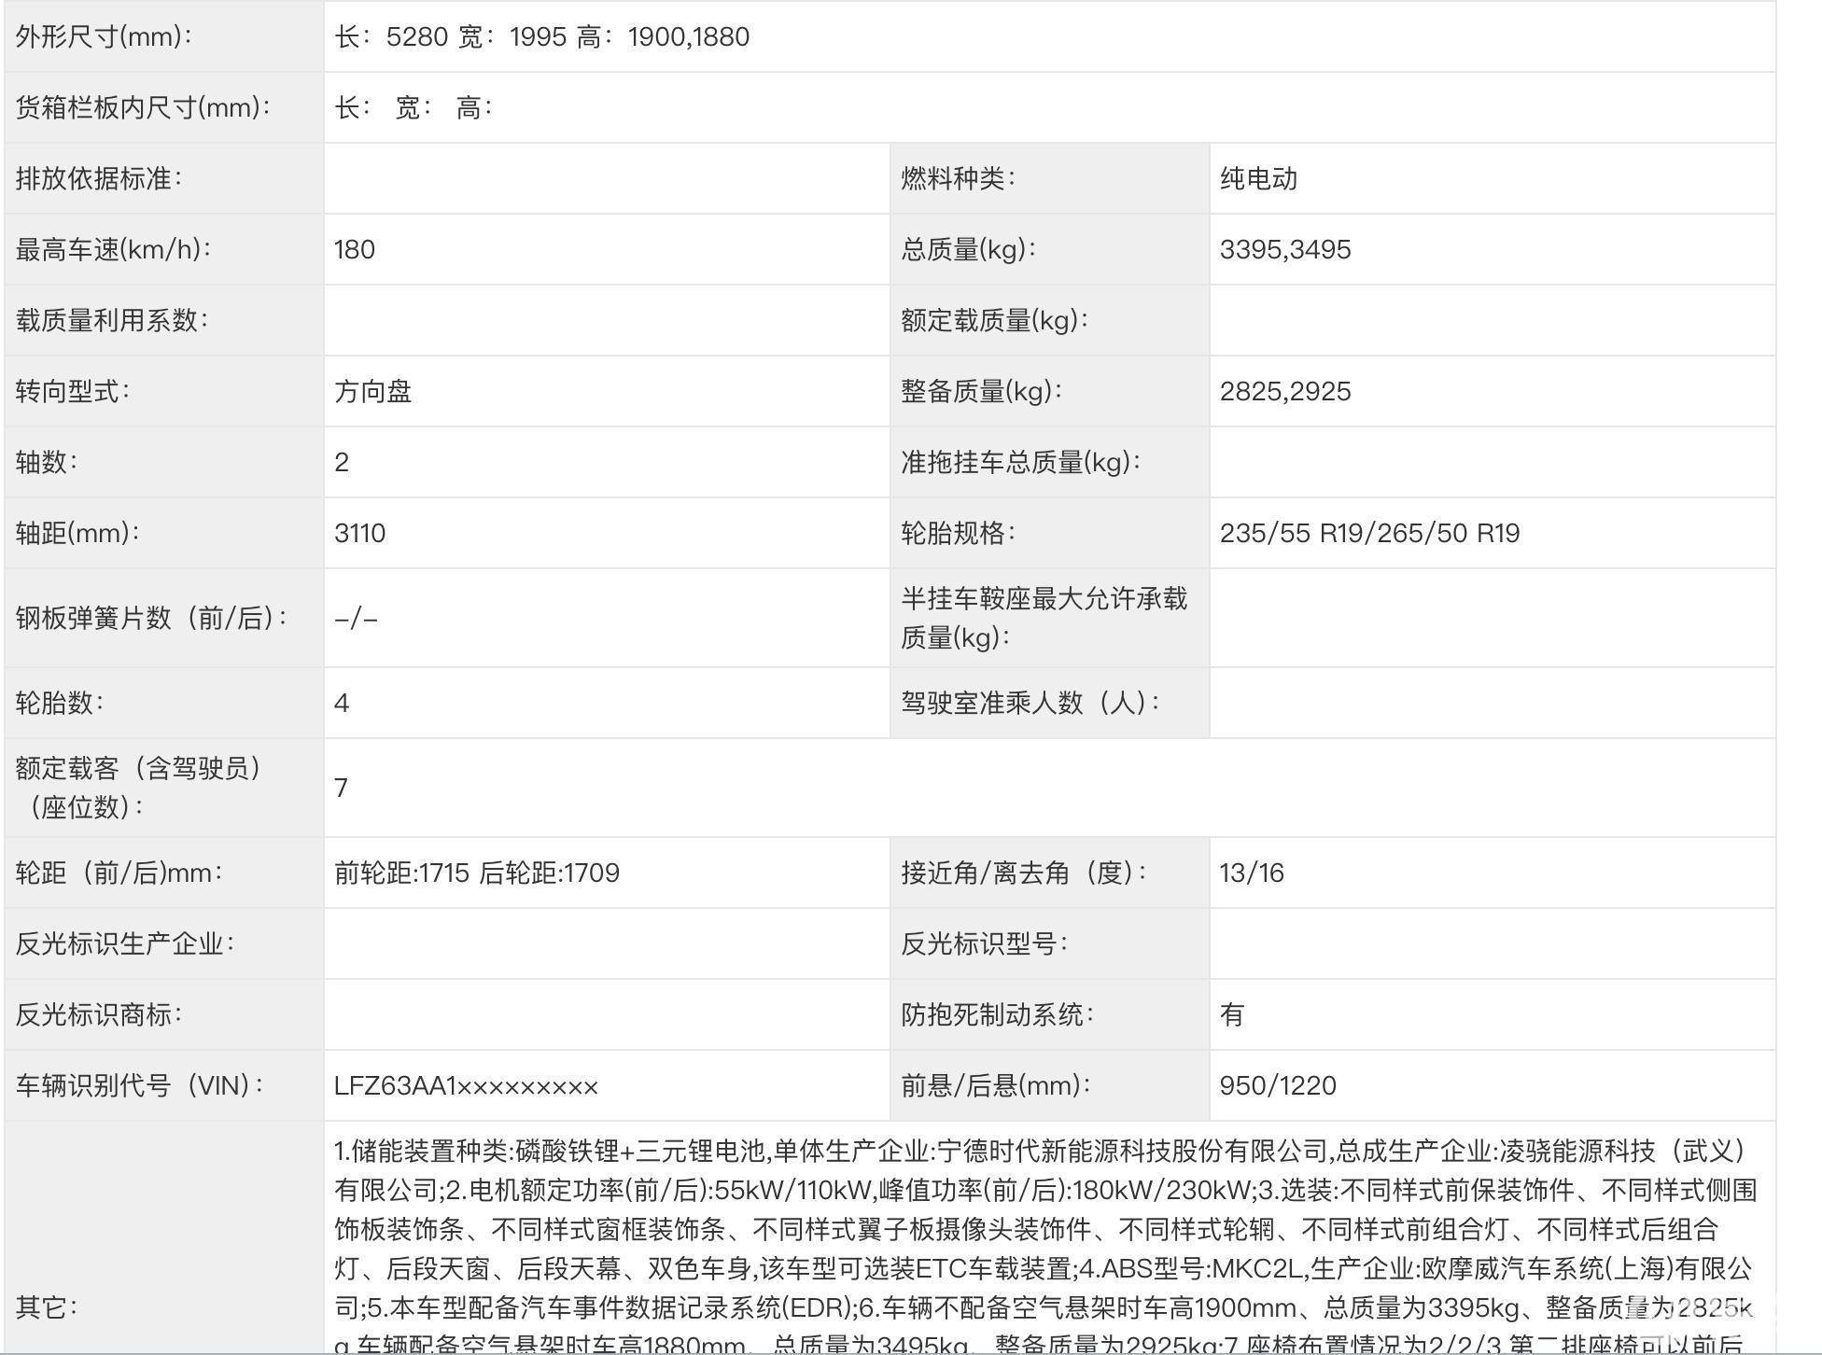The image size is (1822, 1355).
Task: Click the 前悬/后悬 value 950/1220
Action: [1278, 1086]
